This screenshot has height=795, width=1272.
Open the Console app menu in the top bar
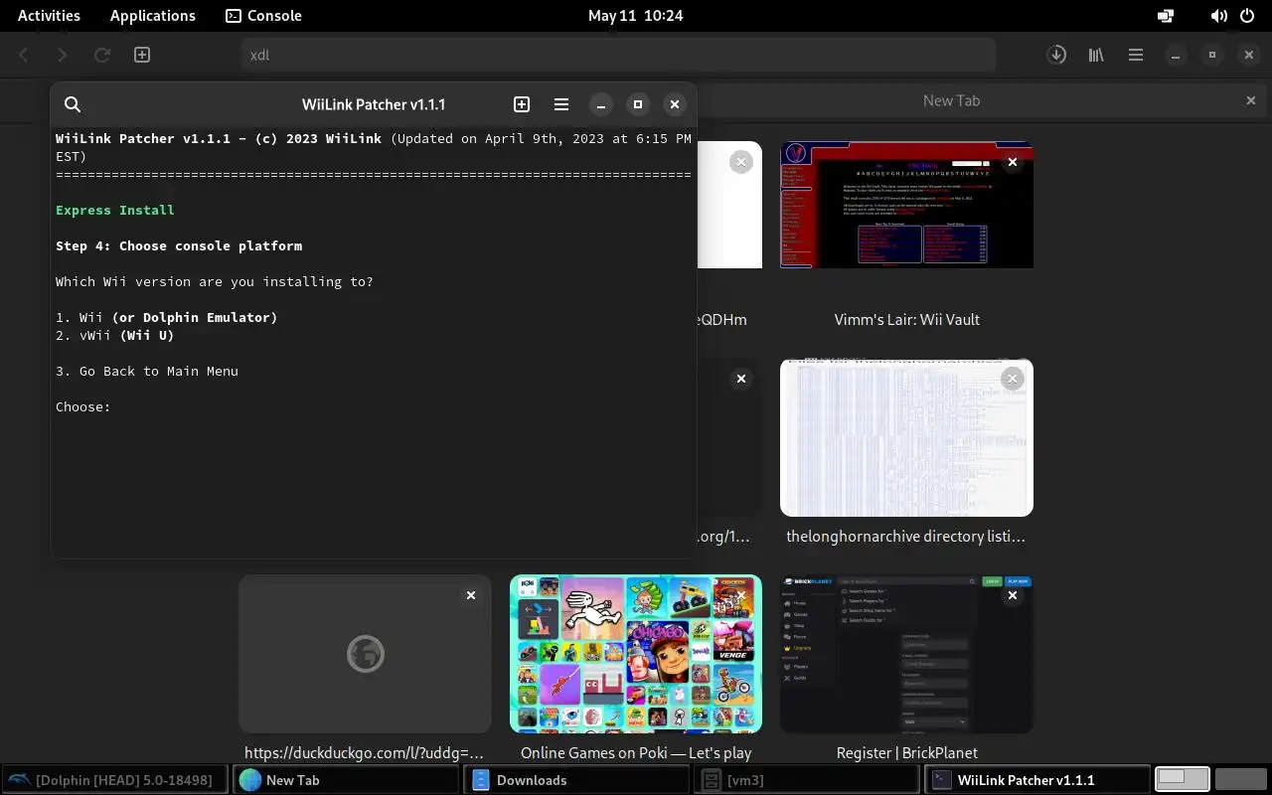point(263,16)
